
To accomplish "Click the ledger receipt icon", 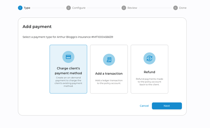I will point(109,60).
